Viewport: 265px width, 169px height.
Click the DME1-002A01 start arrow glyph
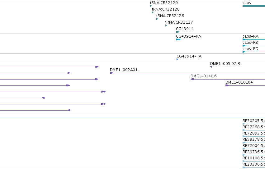click(x=111, y=73)
